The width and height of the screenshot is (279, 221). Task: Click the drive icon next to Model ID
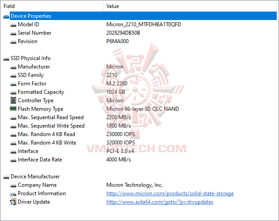(x=13, y=25)
